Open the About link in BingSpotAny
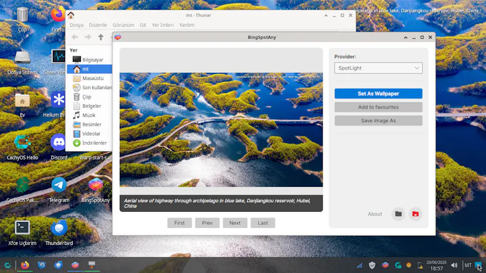 coord(375,214)
